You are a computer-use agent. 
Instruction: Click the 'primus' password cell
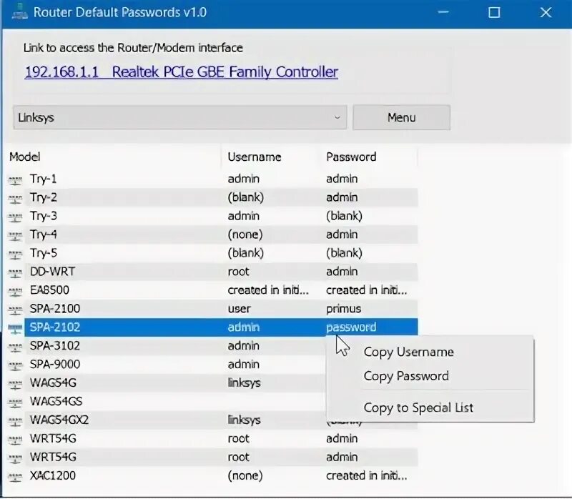[x=343, y=309]
